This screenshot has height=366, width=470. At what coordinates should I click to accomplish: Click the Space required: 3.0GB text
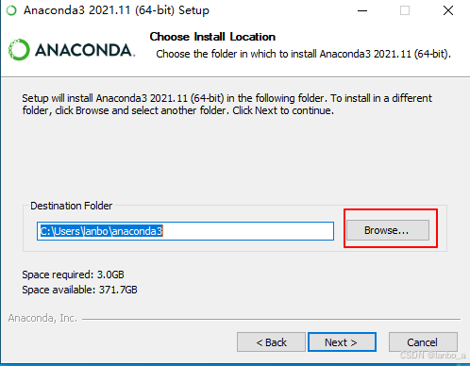tap(73, 274)
